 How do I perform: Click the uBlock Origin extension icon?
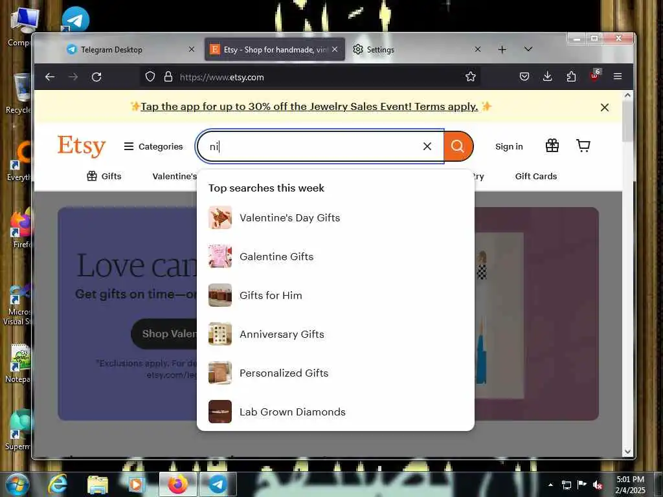point(595,76)
